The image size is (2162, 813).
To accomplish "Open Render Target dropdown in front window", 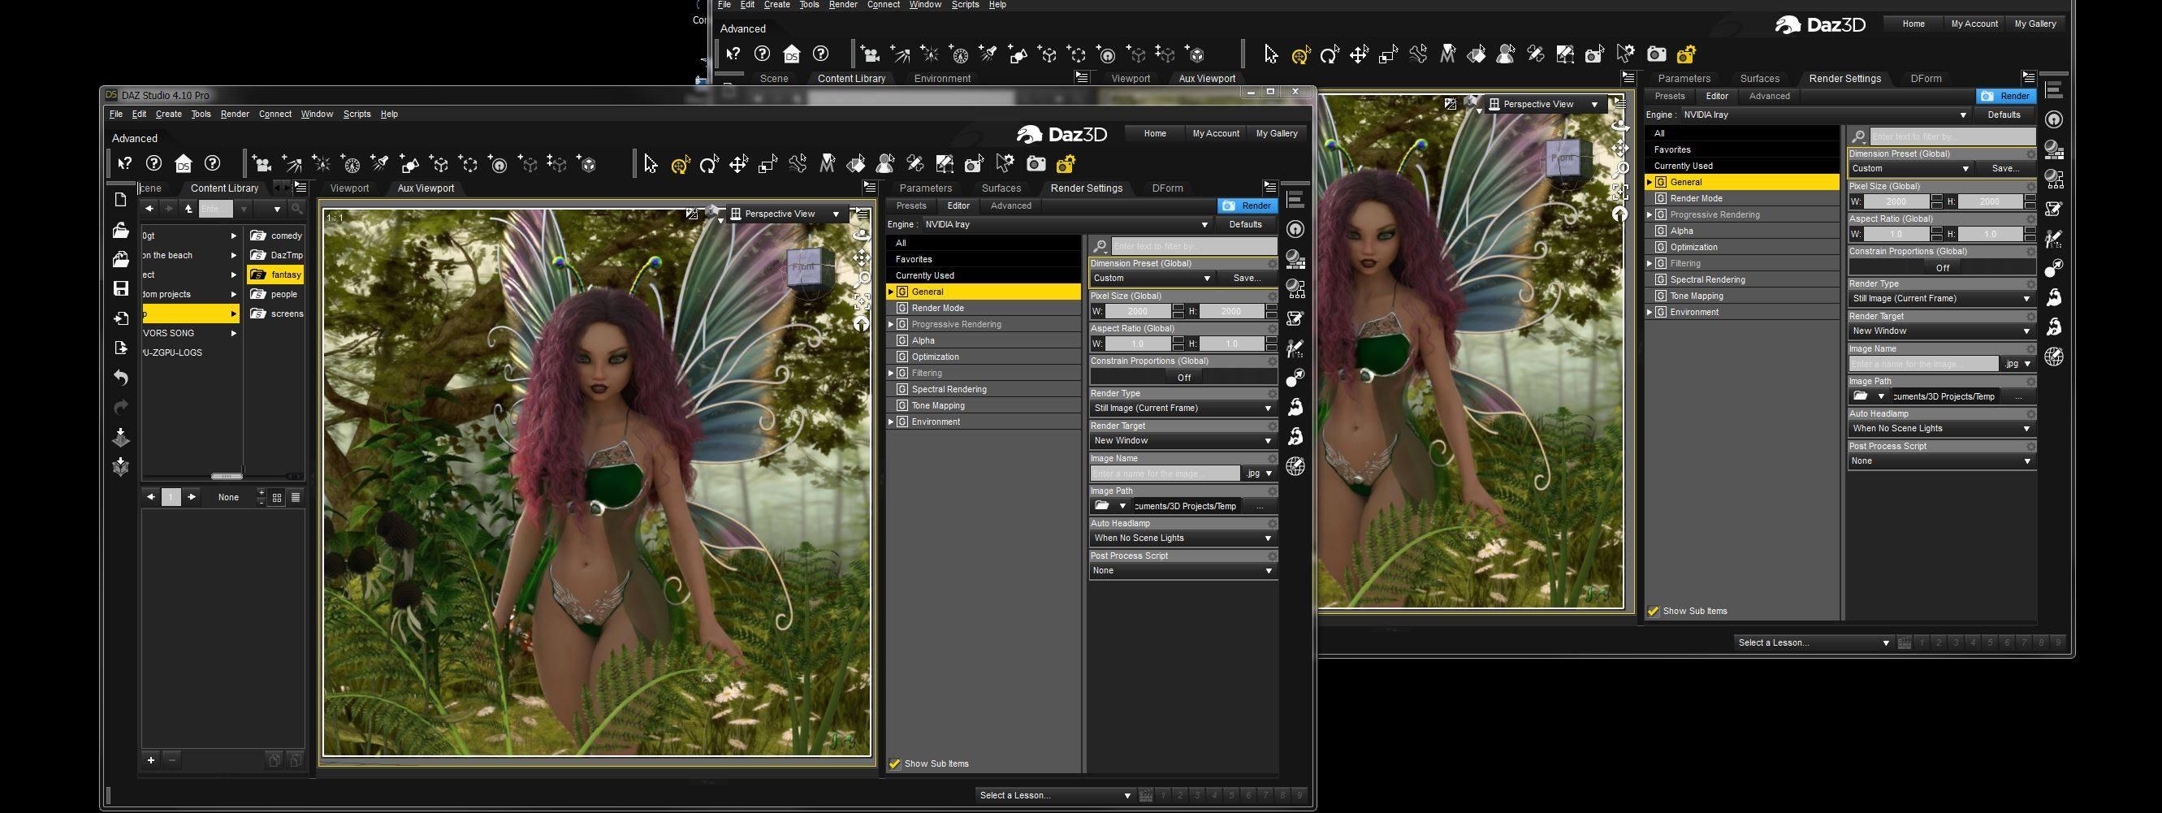I will point(1182,440).
